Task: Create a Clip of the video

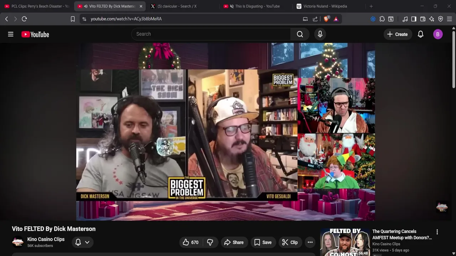Action: [x=290, y=242]
